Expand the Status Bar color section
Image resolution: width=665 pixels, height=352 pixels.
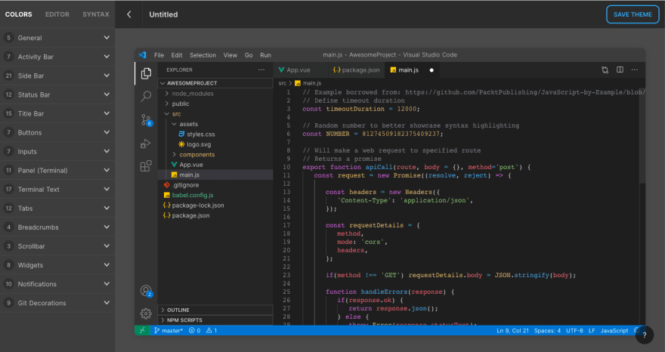point(57,94)
